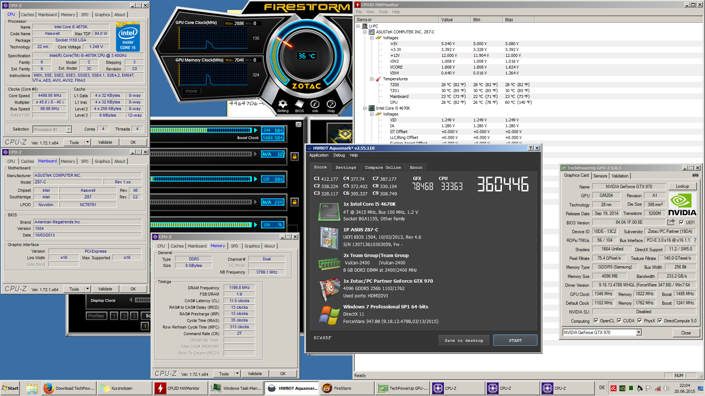Click the clock showing 22:04 in system tray
The image size is (705, 396).
tap(684, 385)
